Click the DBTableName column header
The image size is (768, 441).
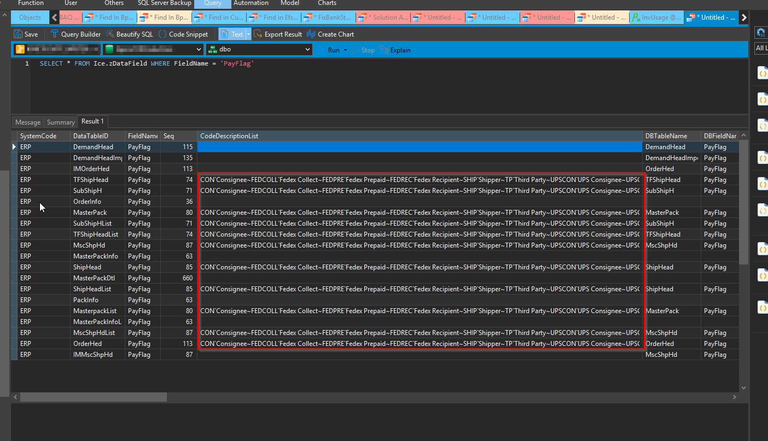pos(672,136)
